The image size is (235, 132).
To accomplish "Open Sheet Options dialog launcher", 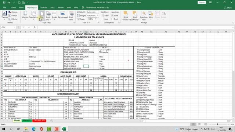I will pyautogui.click(x=119, y=23).
